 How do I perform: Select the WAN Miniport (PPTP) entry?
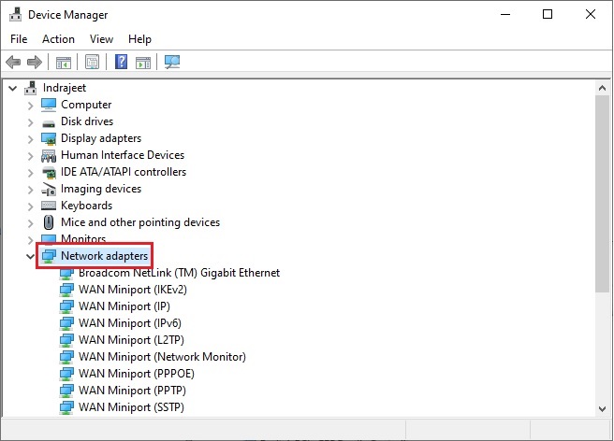[x=132, y=391]
